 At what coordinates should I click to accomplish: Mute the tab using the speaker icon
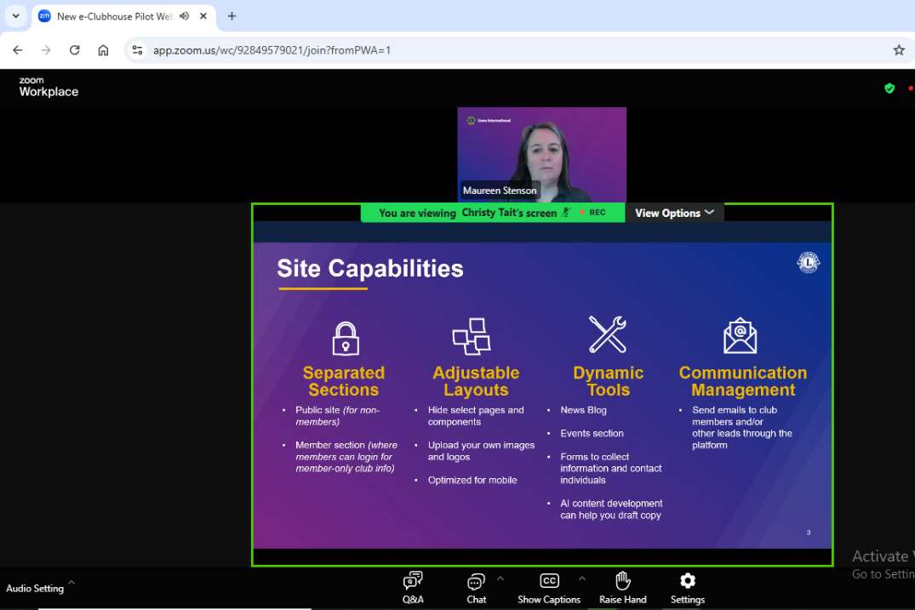[185, 16]
